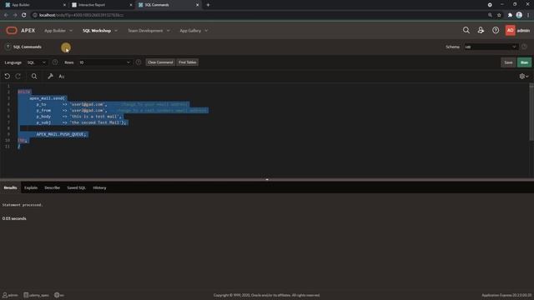Click the editor Redo icon
The width and height of the screenshot is (534, 300).
[x=18, y=77]
